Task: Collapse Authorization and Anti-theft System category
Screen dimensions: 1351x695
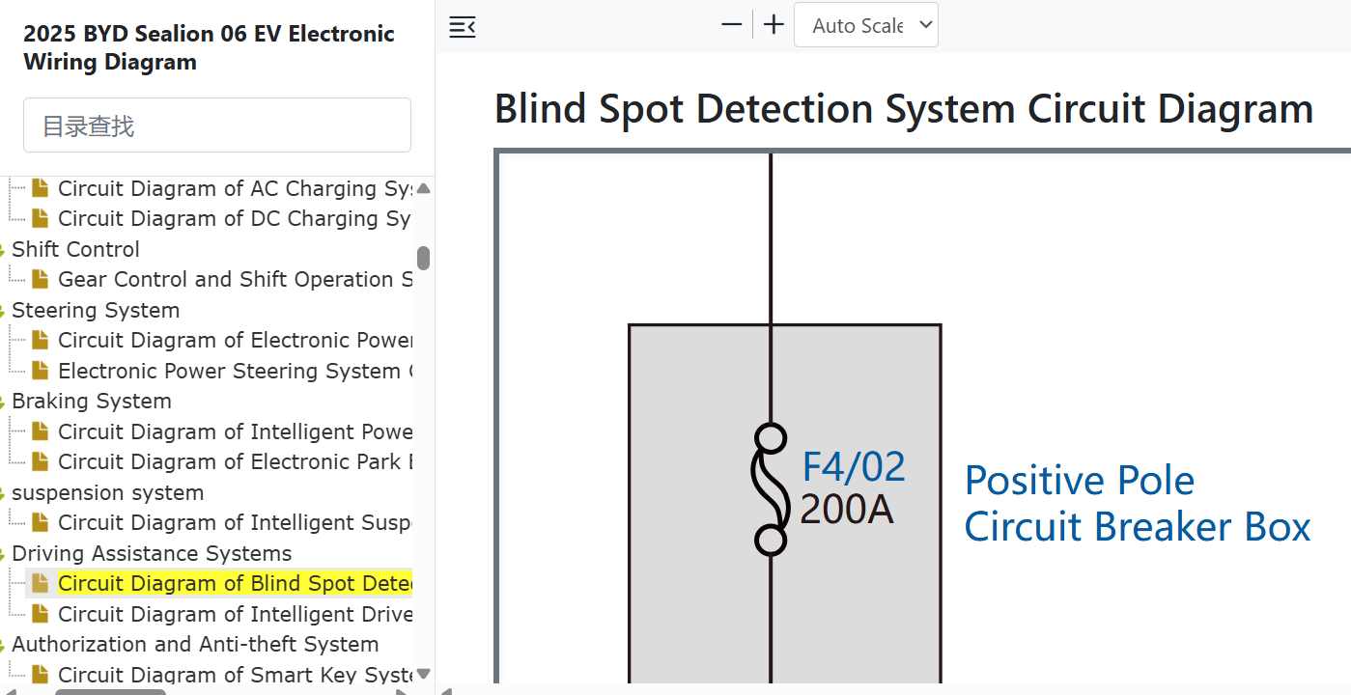Action: click(195, 644)
